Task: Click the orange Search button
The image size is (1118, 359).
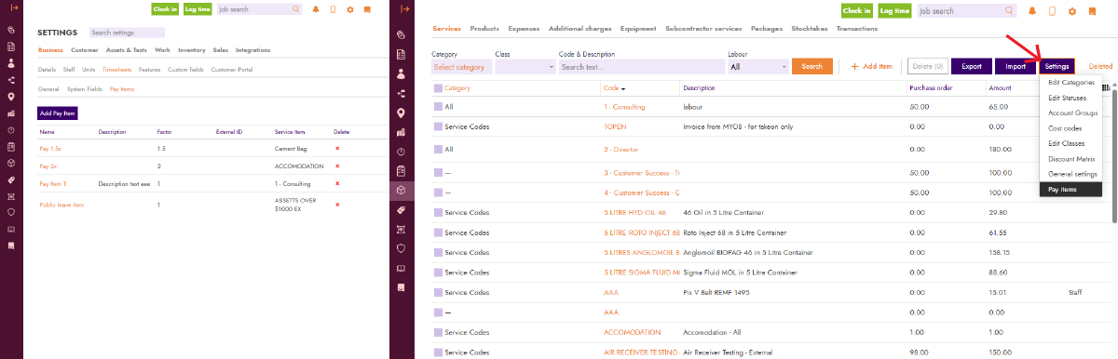Action: (811, 66)
